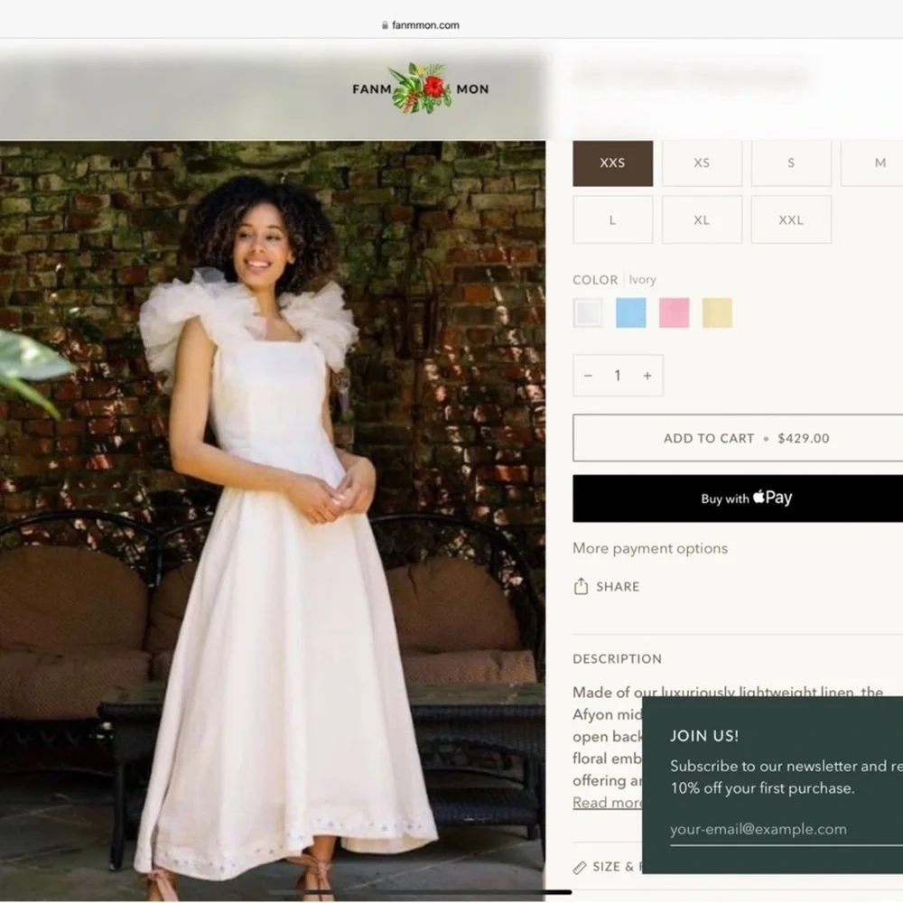
Task: Click the lock icon beside fanmmon.com
Action: [385, 25]
